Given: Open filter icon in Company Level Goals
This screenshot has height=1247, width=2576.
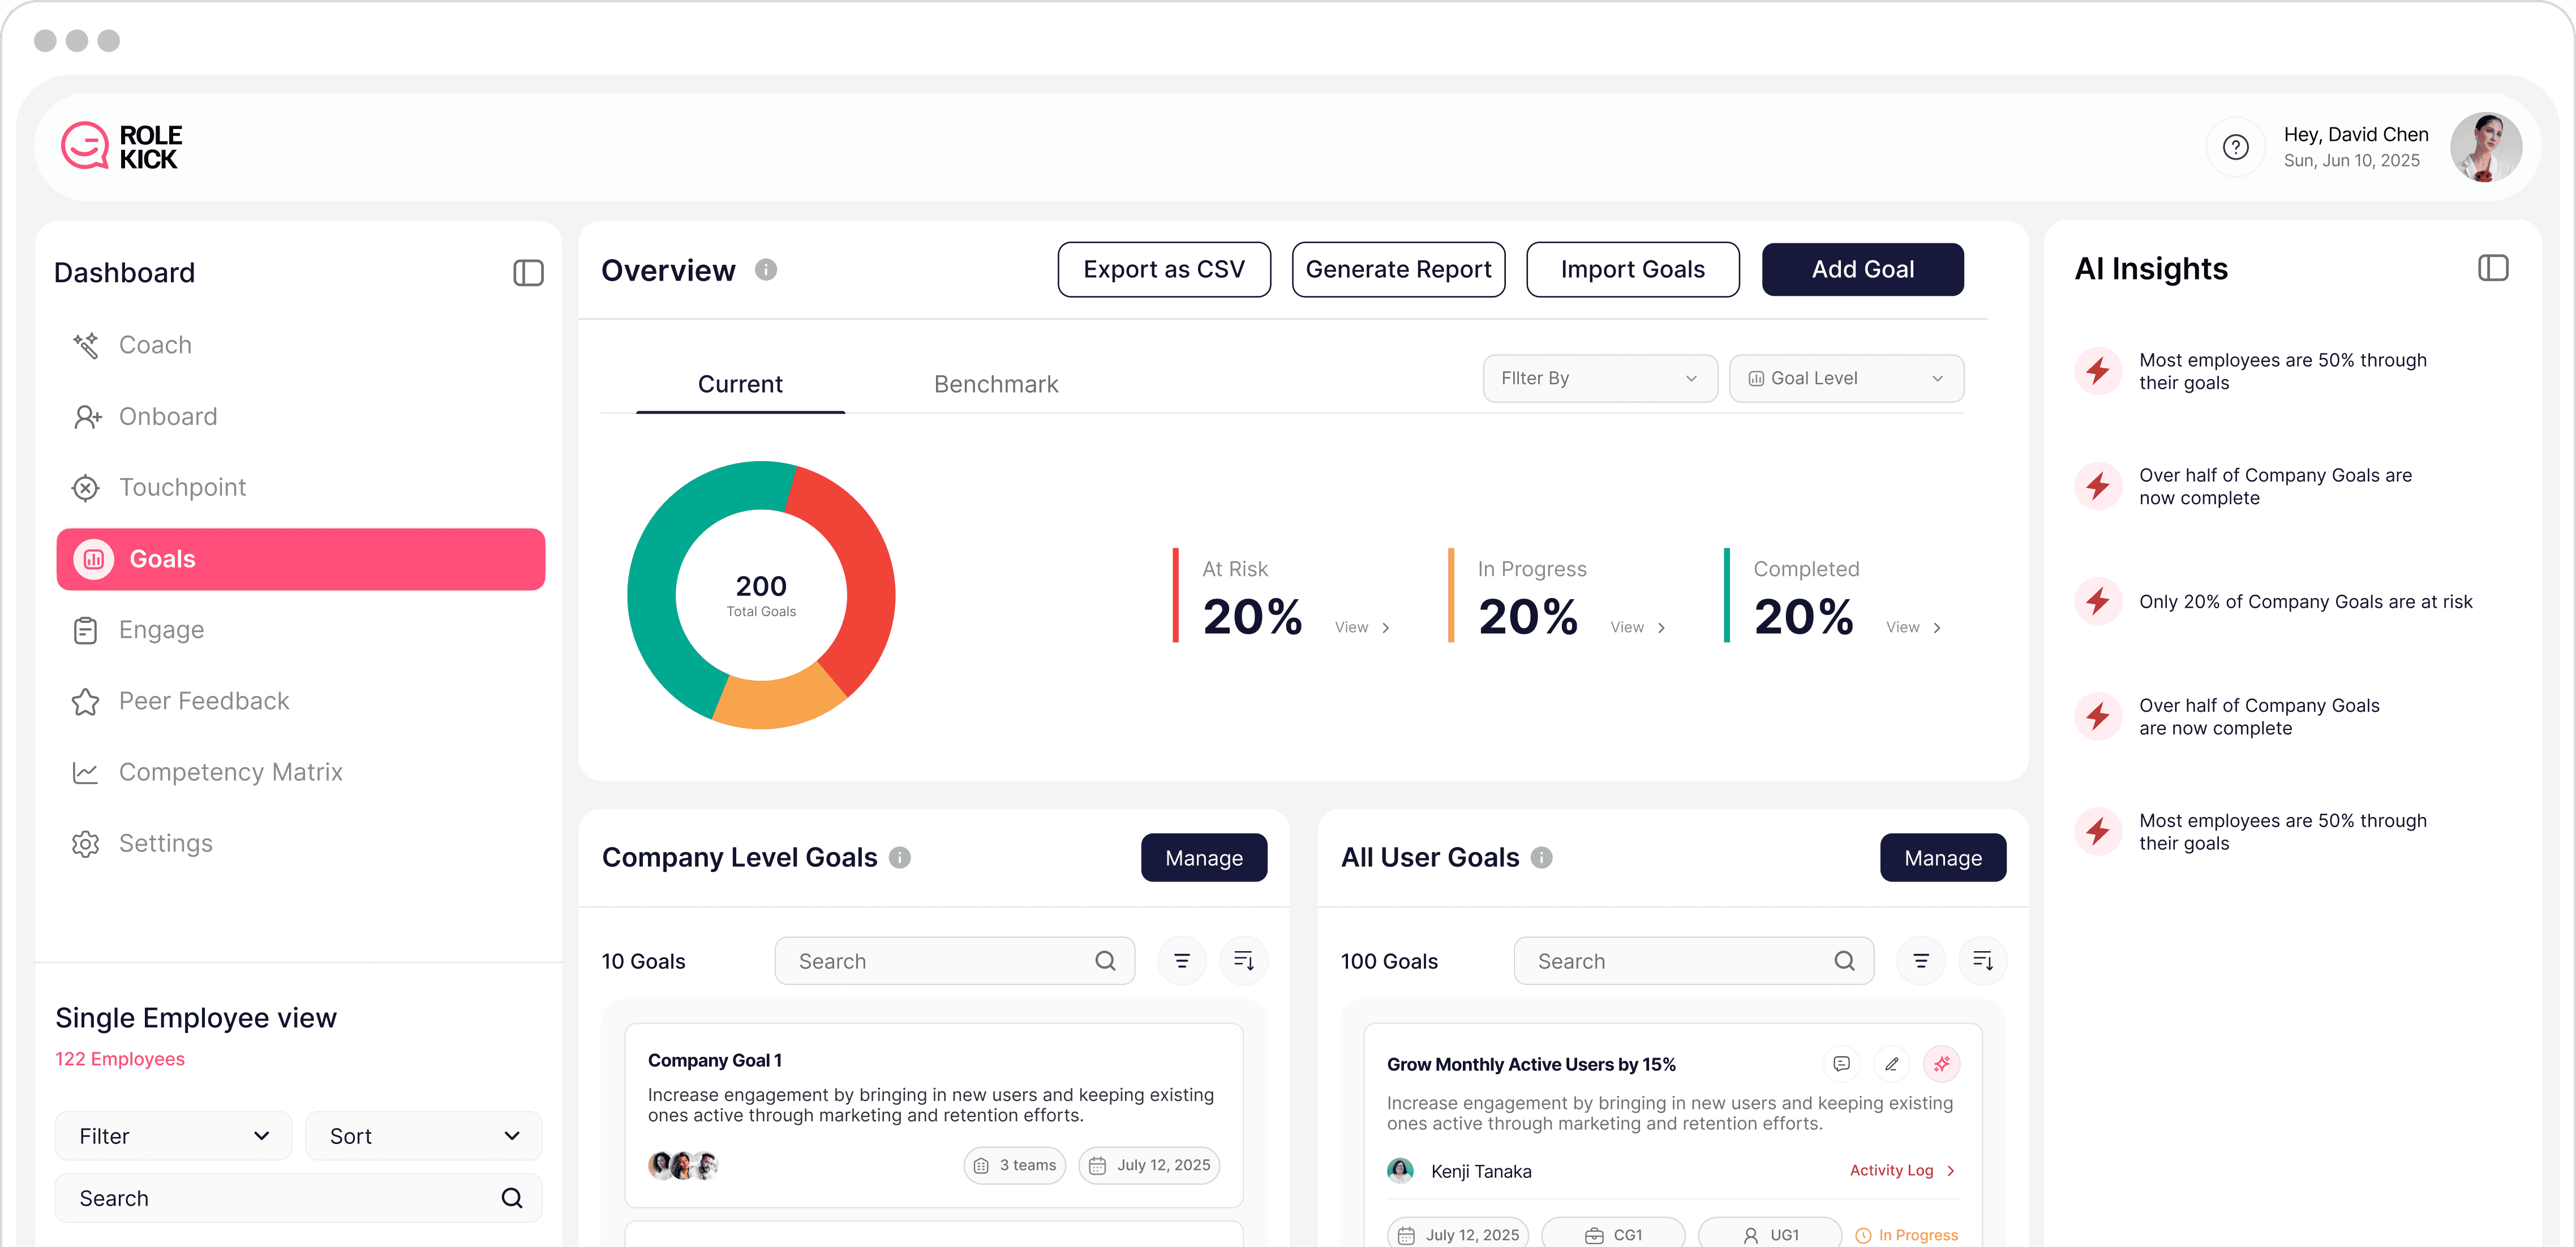Looking at the screenshot, I should click(1182, 961).
